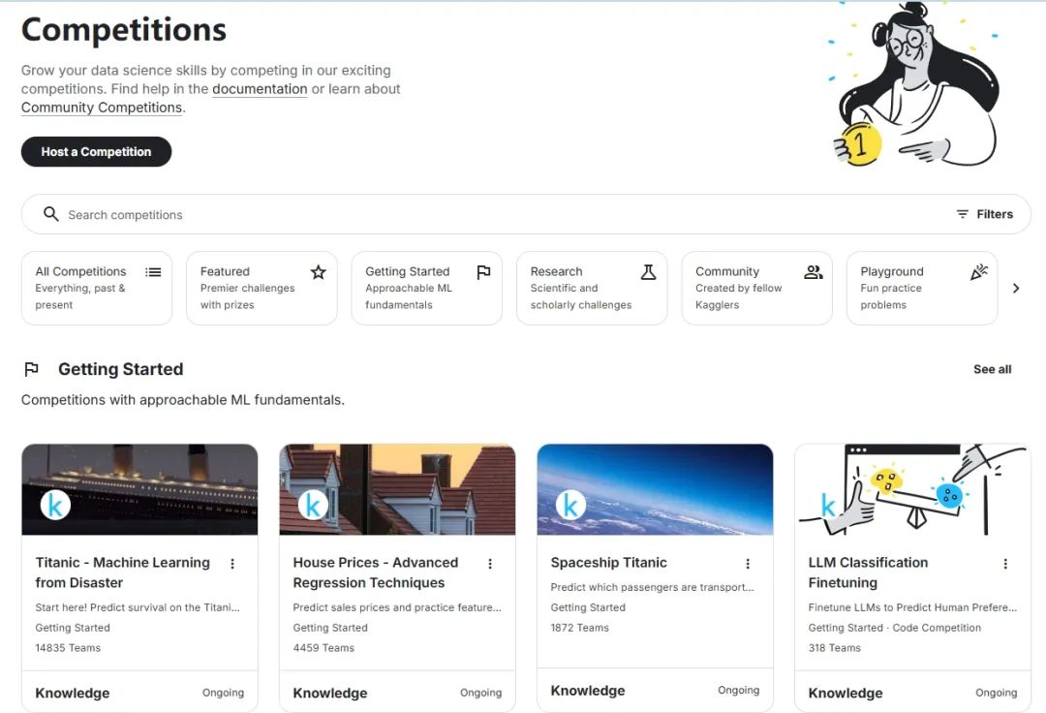Click the flag icon beside Getting Started heading
1046x713 pixels.
coord(31,369)
